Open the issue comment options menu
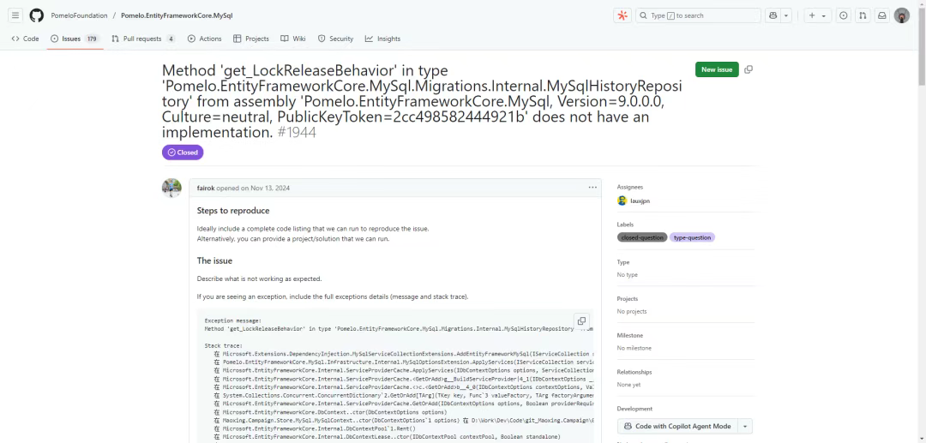This screenshot has width=926, height=443. click(592, 187)
